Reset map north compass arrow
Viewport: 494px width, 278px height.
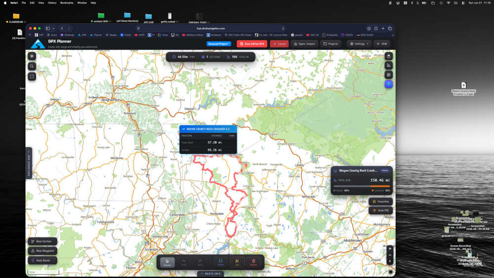coord(390,261)
